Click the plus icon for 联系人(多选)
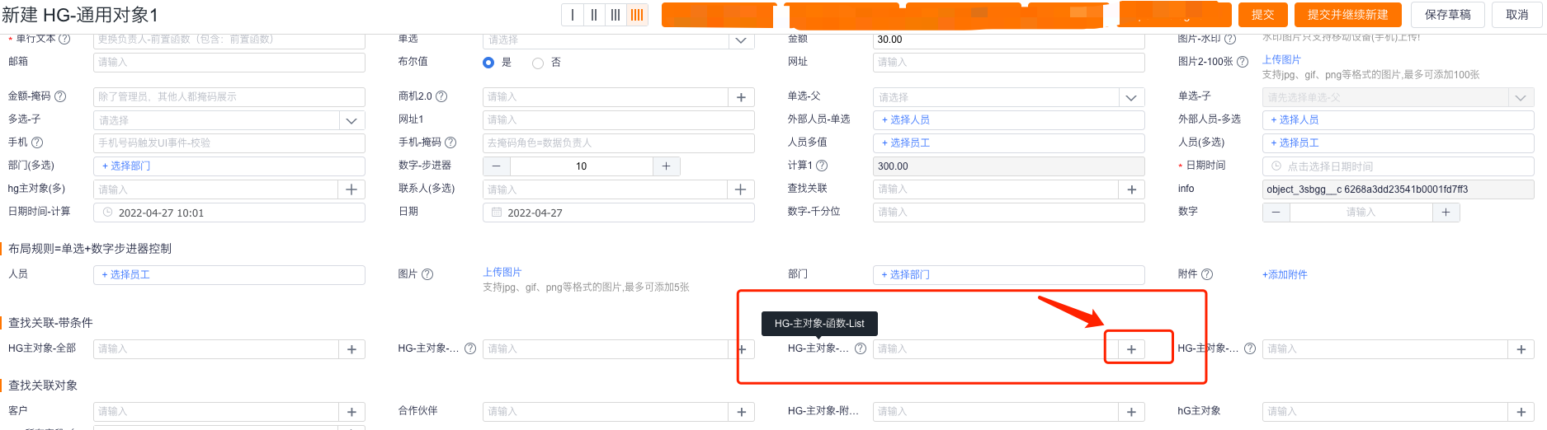The image size is (1547, 430). click(741, 189)
